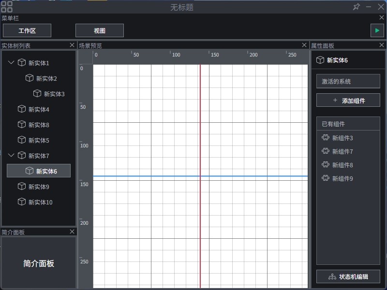Click the cube icon of 新实体4

tap(22, 109)
